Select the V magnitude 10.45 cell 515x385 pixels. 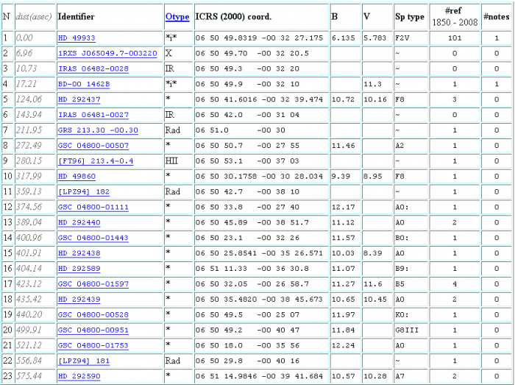(x=374, y=300)
